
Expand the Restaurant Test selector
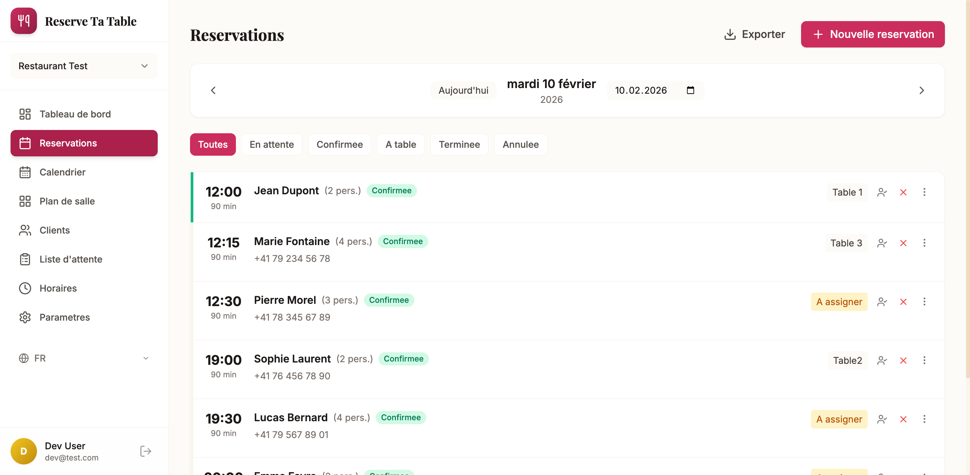84,66
